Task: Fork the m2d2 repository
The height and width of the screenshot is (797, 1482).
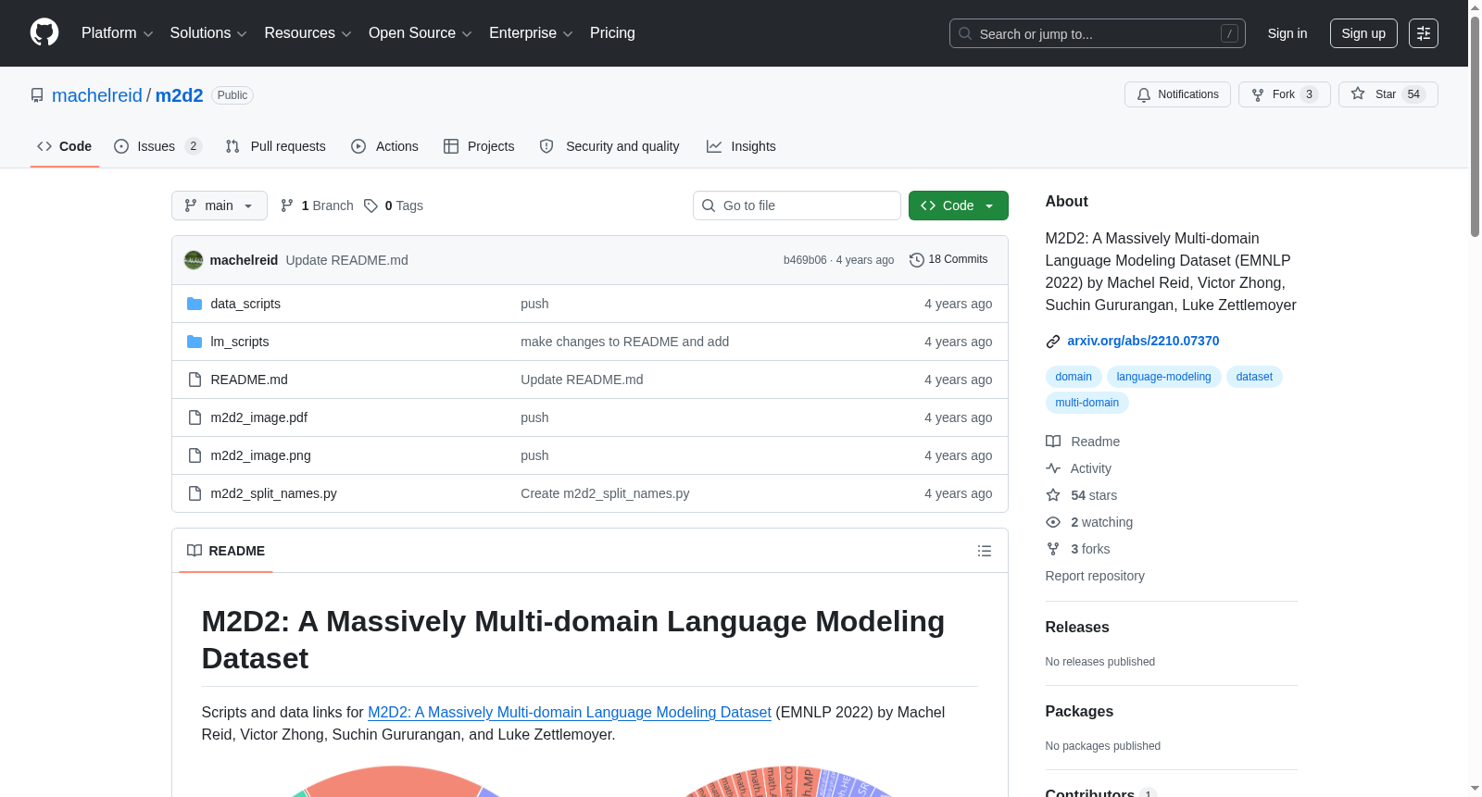Action: point(1285,94)
